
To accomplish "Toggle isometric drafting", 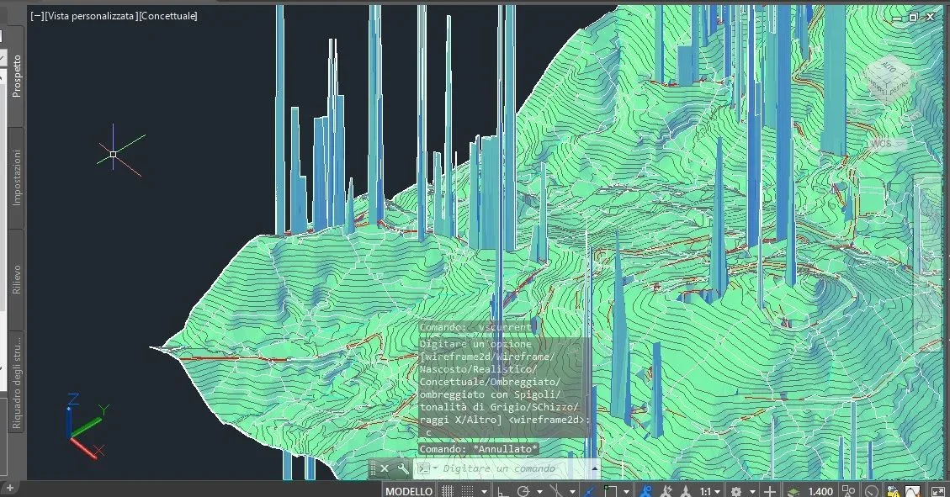I will [x=556, y=491].
